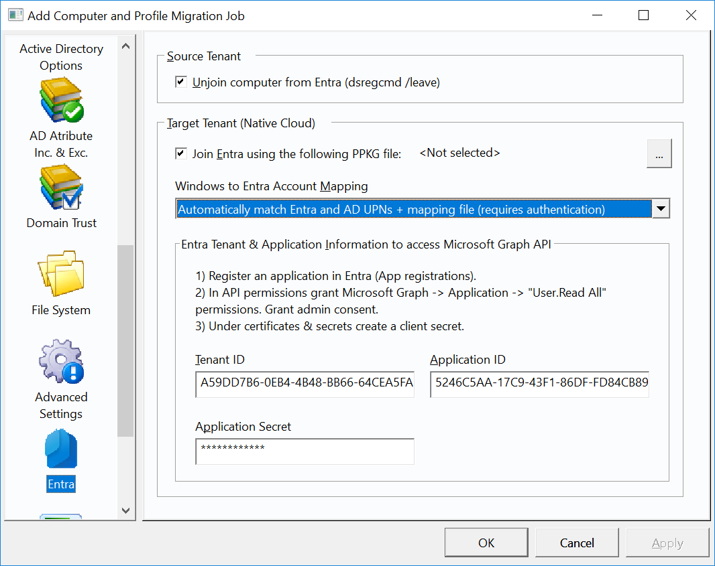Click the application icon in title bar
Screen dimensions: 715x566
click(15, 15)
